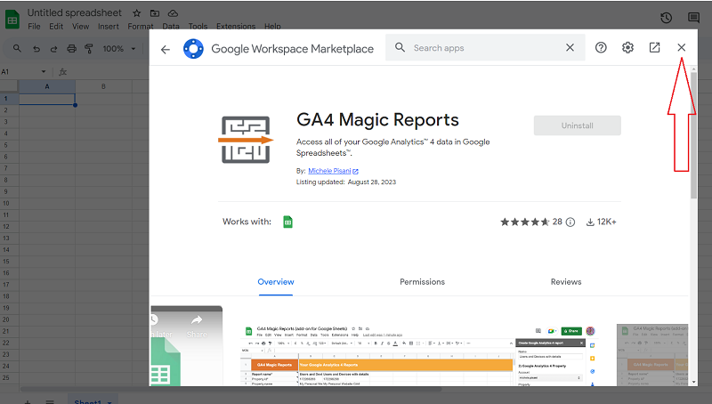Viewport: 712px width, 404px height.
Task: Open the Google Sheets home icon
Action: [x=12, y=20]
